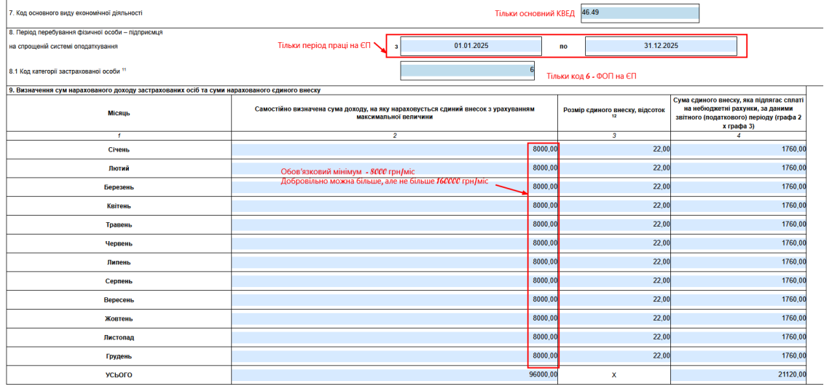The height and width of the screenshot is (389, 824).
Task: Click the insured person category code field
Action: (467, 71)
